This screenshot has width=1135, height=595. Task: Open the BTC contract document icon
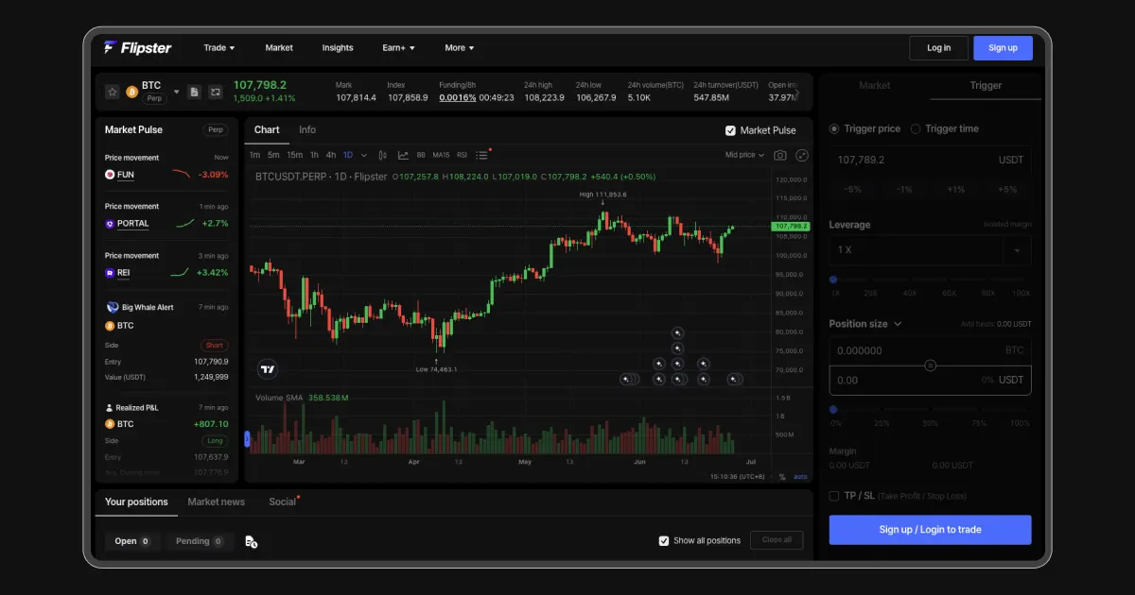point(194,92)
